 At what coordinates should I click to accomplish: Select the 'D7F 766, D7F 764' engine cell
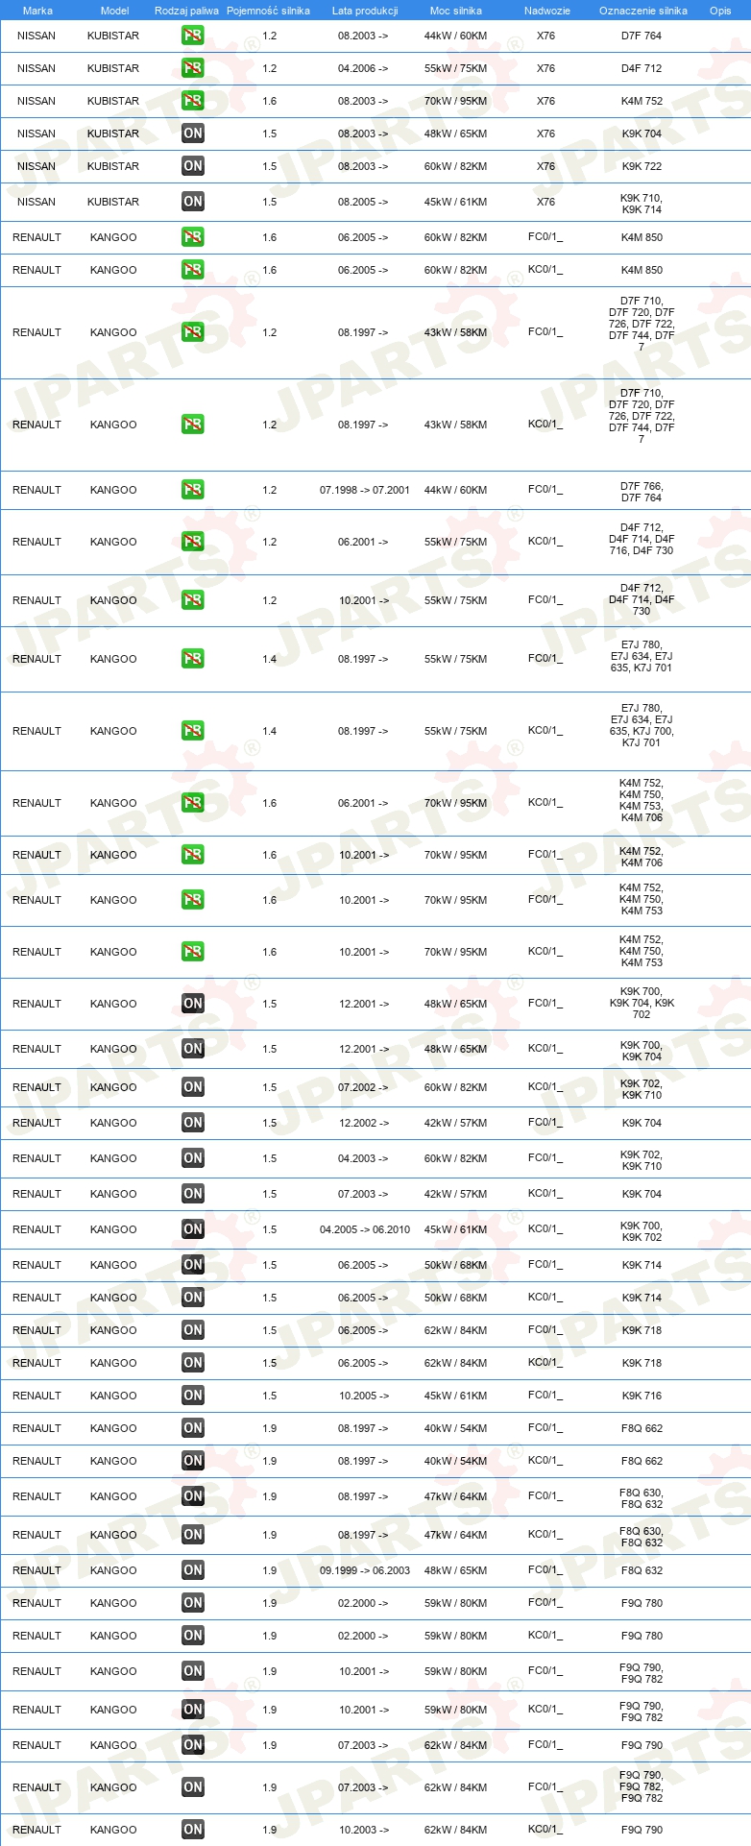(642, 492)
